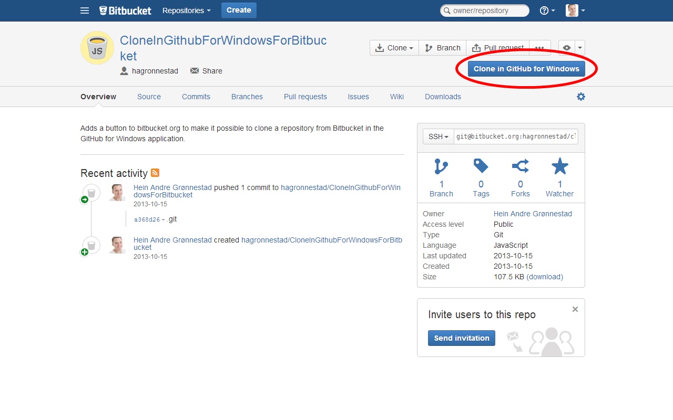Click the Branch button
The width and height of the screenshot is (673, 420).
pos(443,48)
